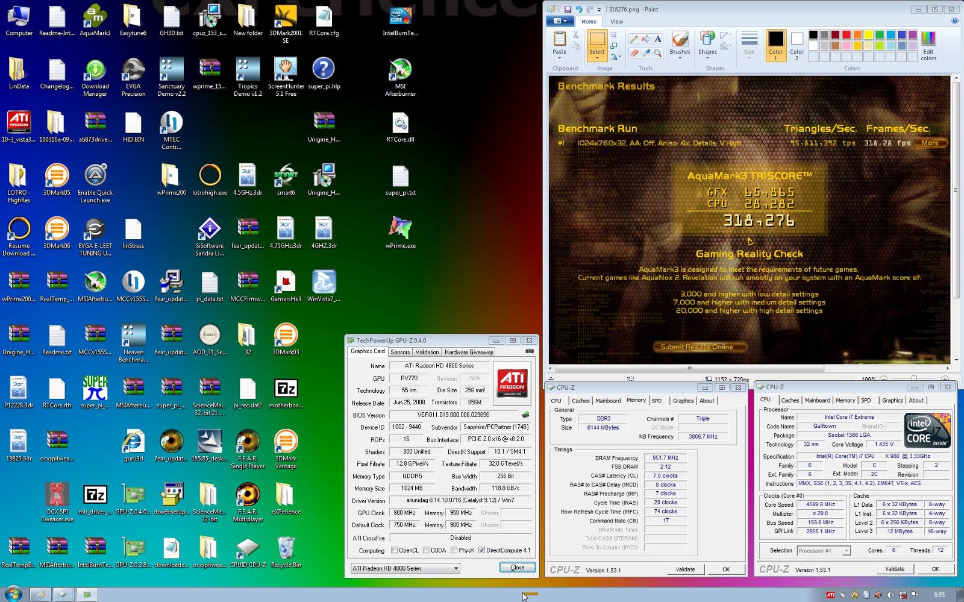Save the image via Paint quick access toolbar
This screenshot has width=964, height=602.
[x=568, y=10]
